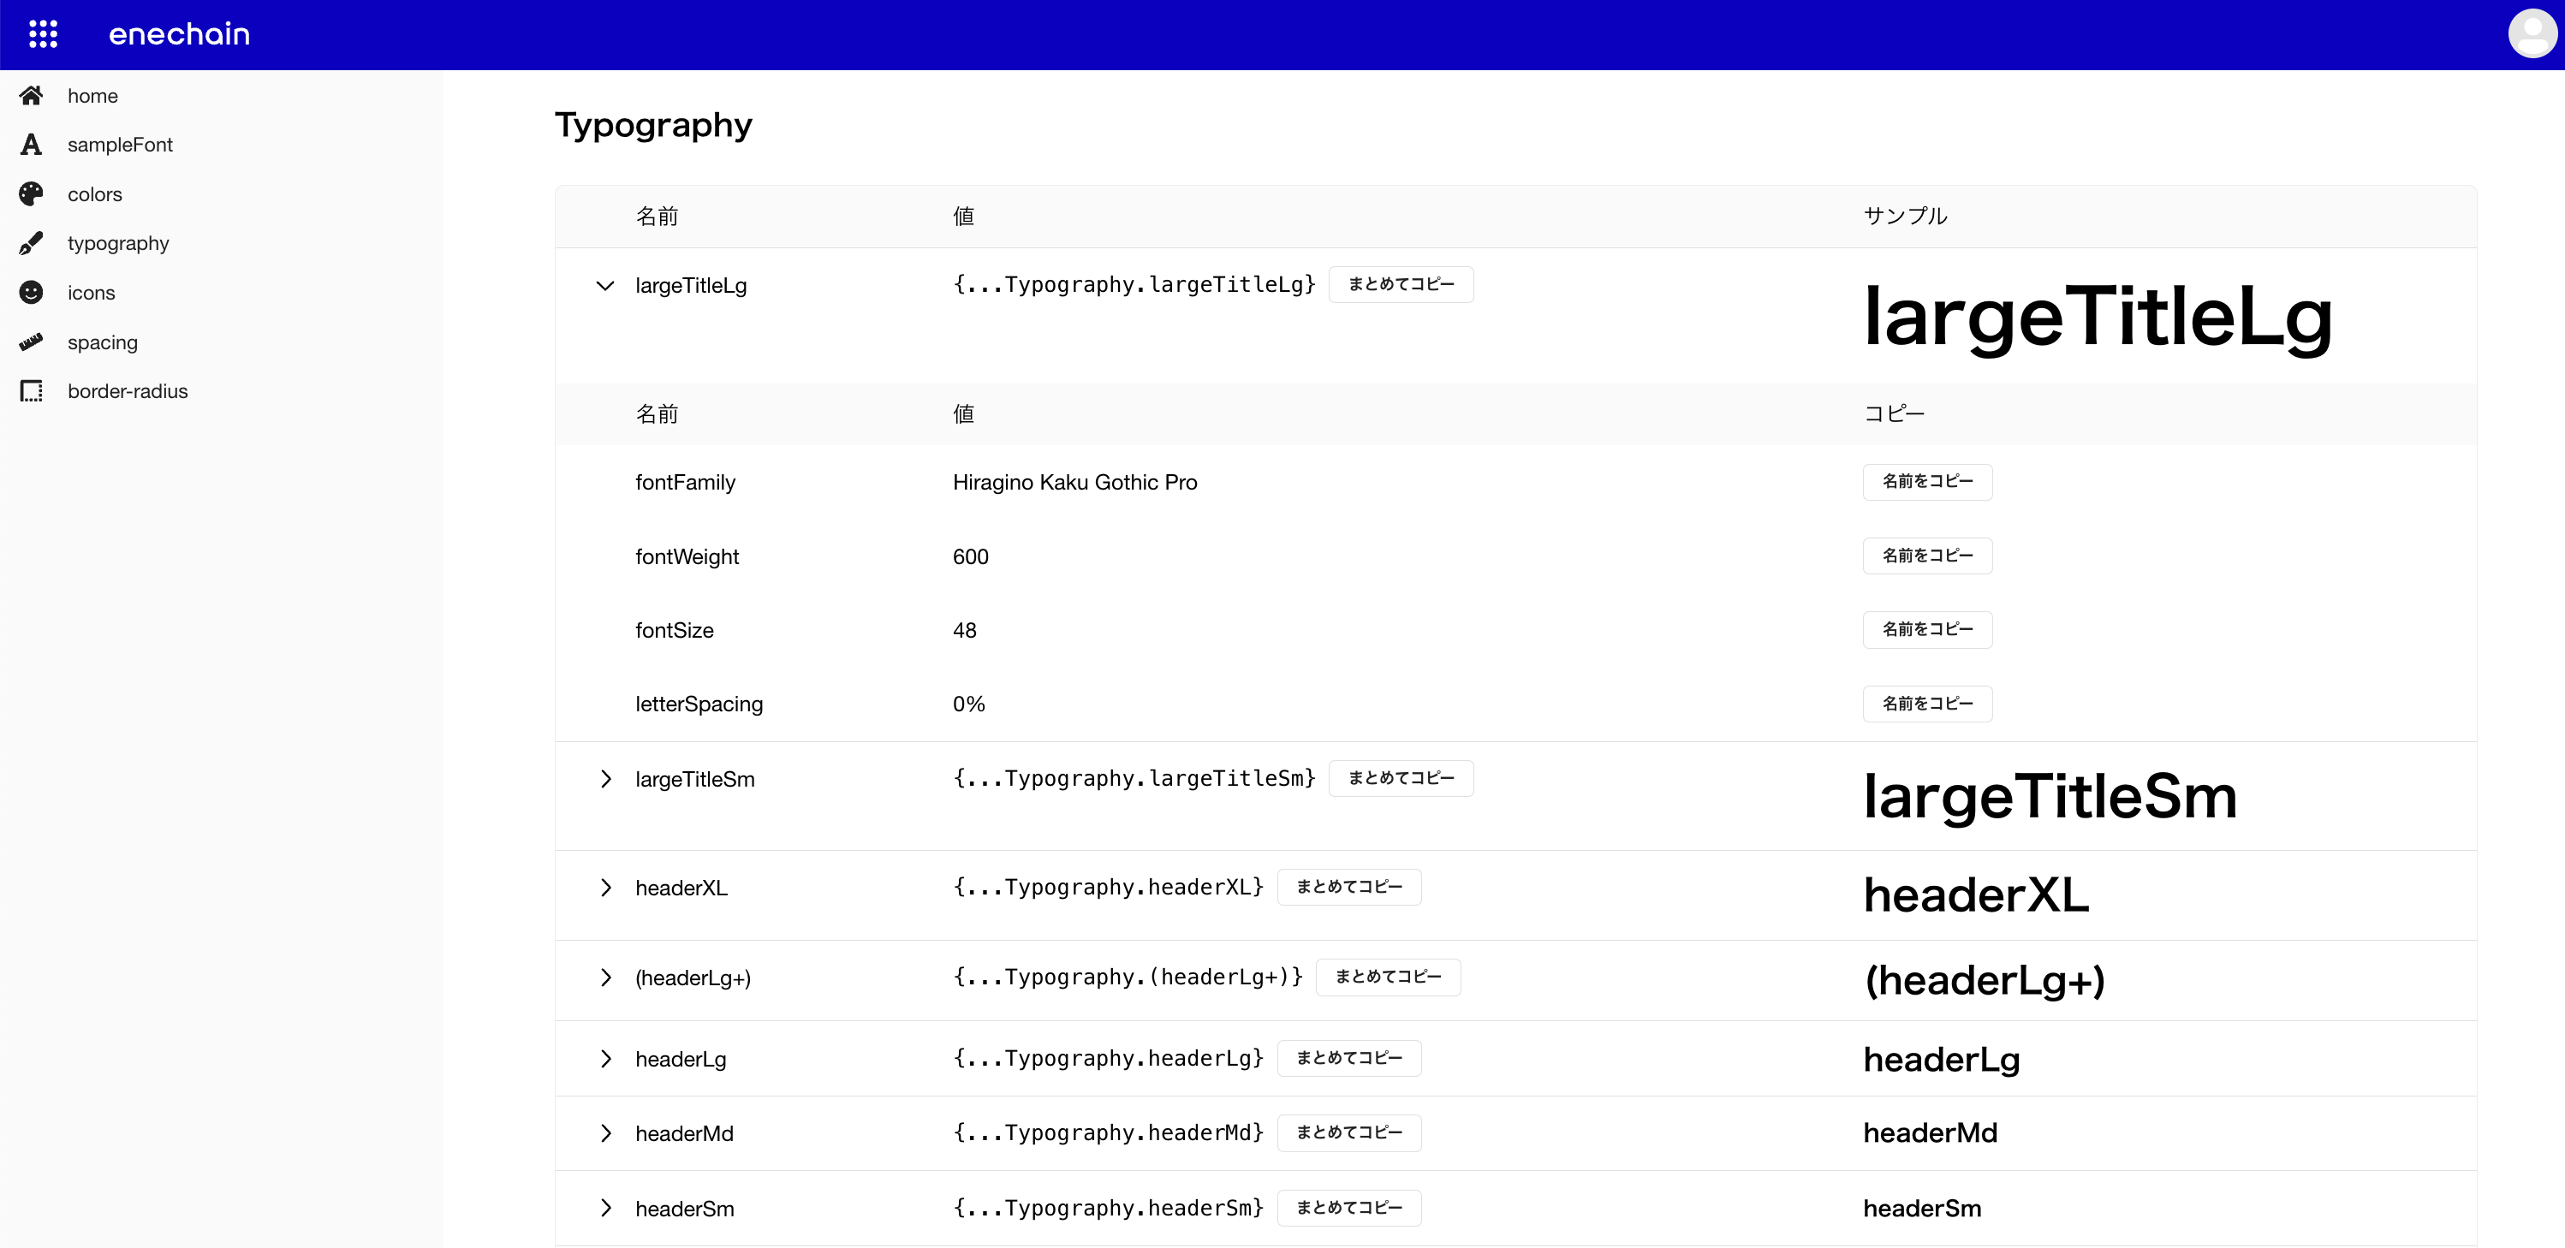Image resolution: width=2565 pixels, height=1248 pixels.
Task: Expand the headerMd row
Action: 604,1133
